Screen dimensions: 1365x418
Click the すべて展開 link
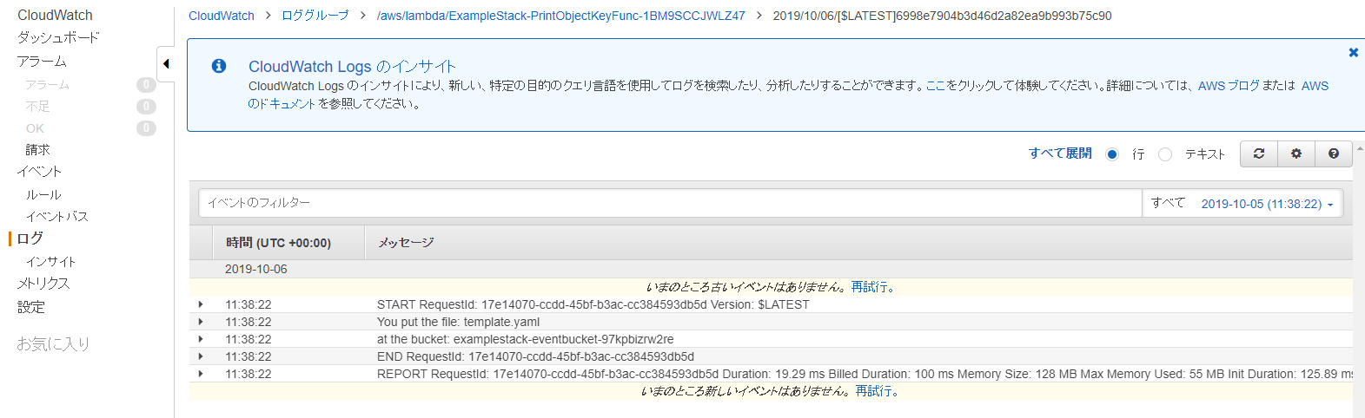[1060, 153]
